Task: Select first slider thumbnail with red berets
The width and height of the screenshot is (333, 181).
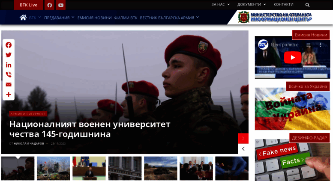Action: (18, 169)
